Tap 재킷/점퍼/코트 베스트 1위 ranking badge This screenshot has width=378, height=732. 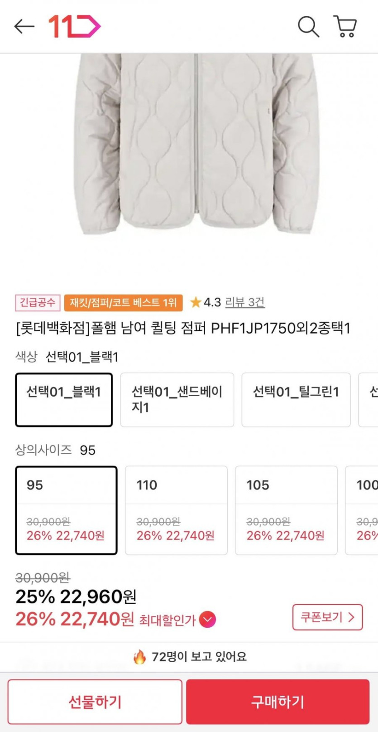tap(123, 303)
